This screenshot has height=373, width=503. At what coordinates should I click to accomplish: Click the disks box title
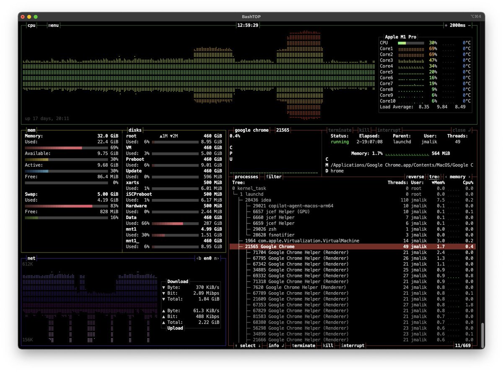(x=135, y=130)
